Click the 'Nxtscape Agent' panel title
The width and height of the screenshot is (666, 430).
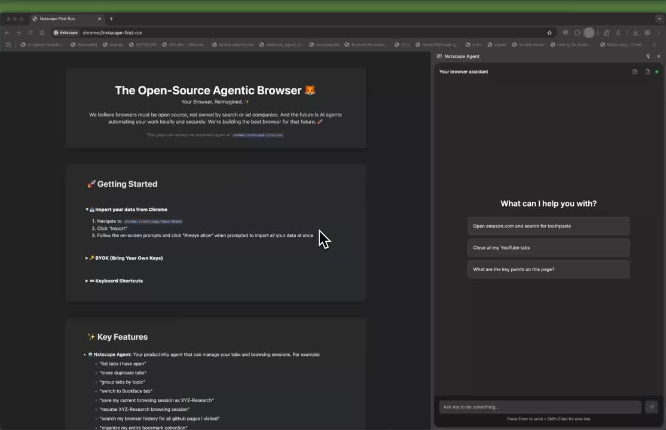click(462, 56)
